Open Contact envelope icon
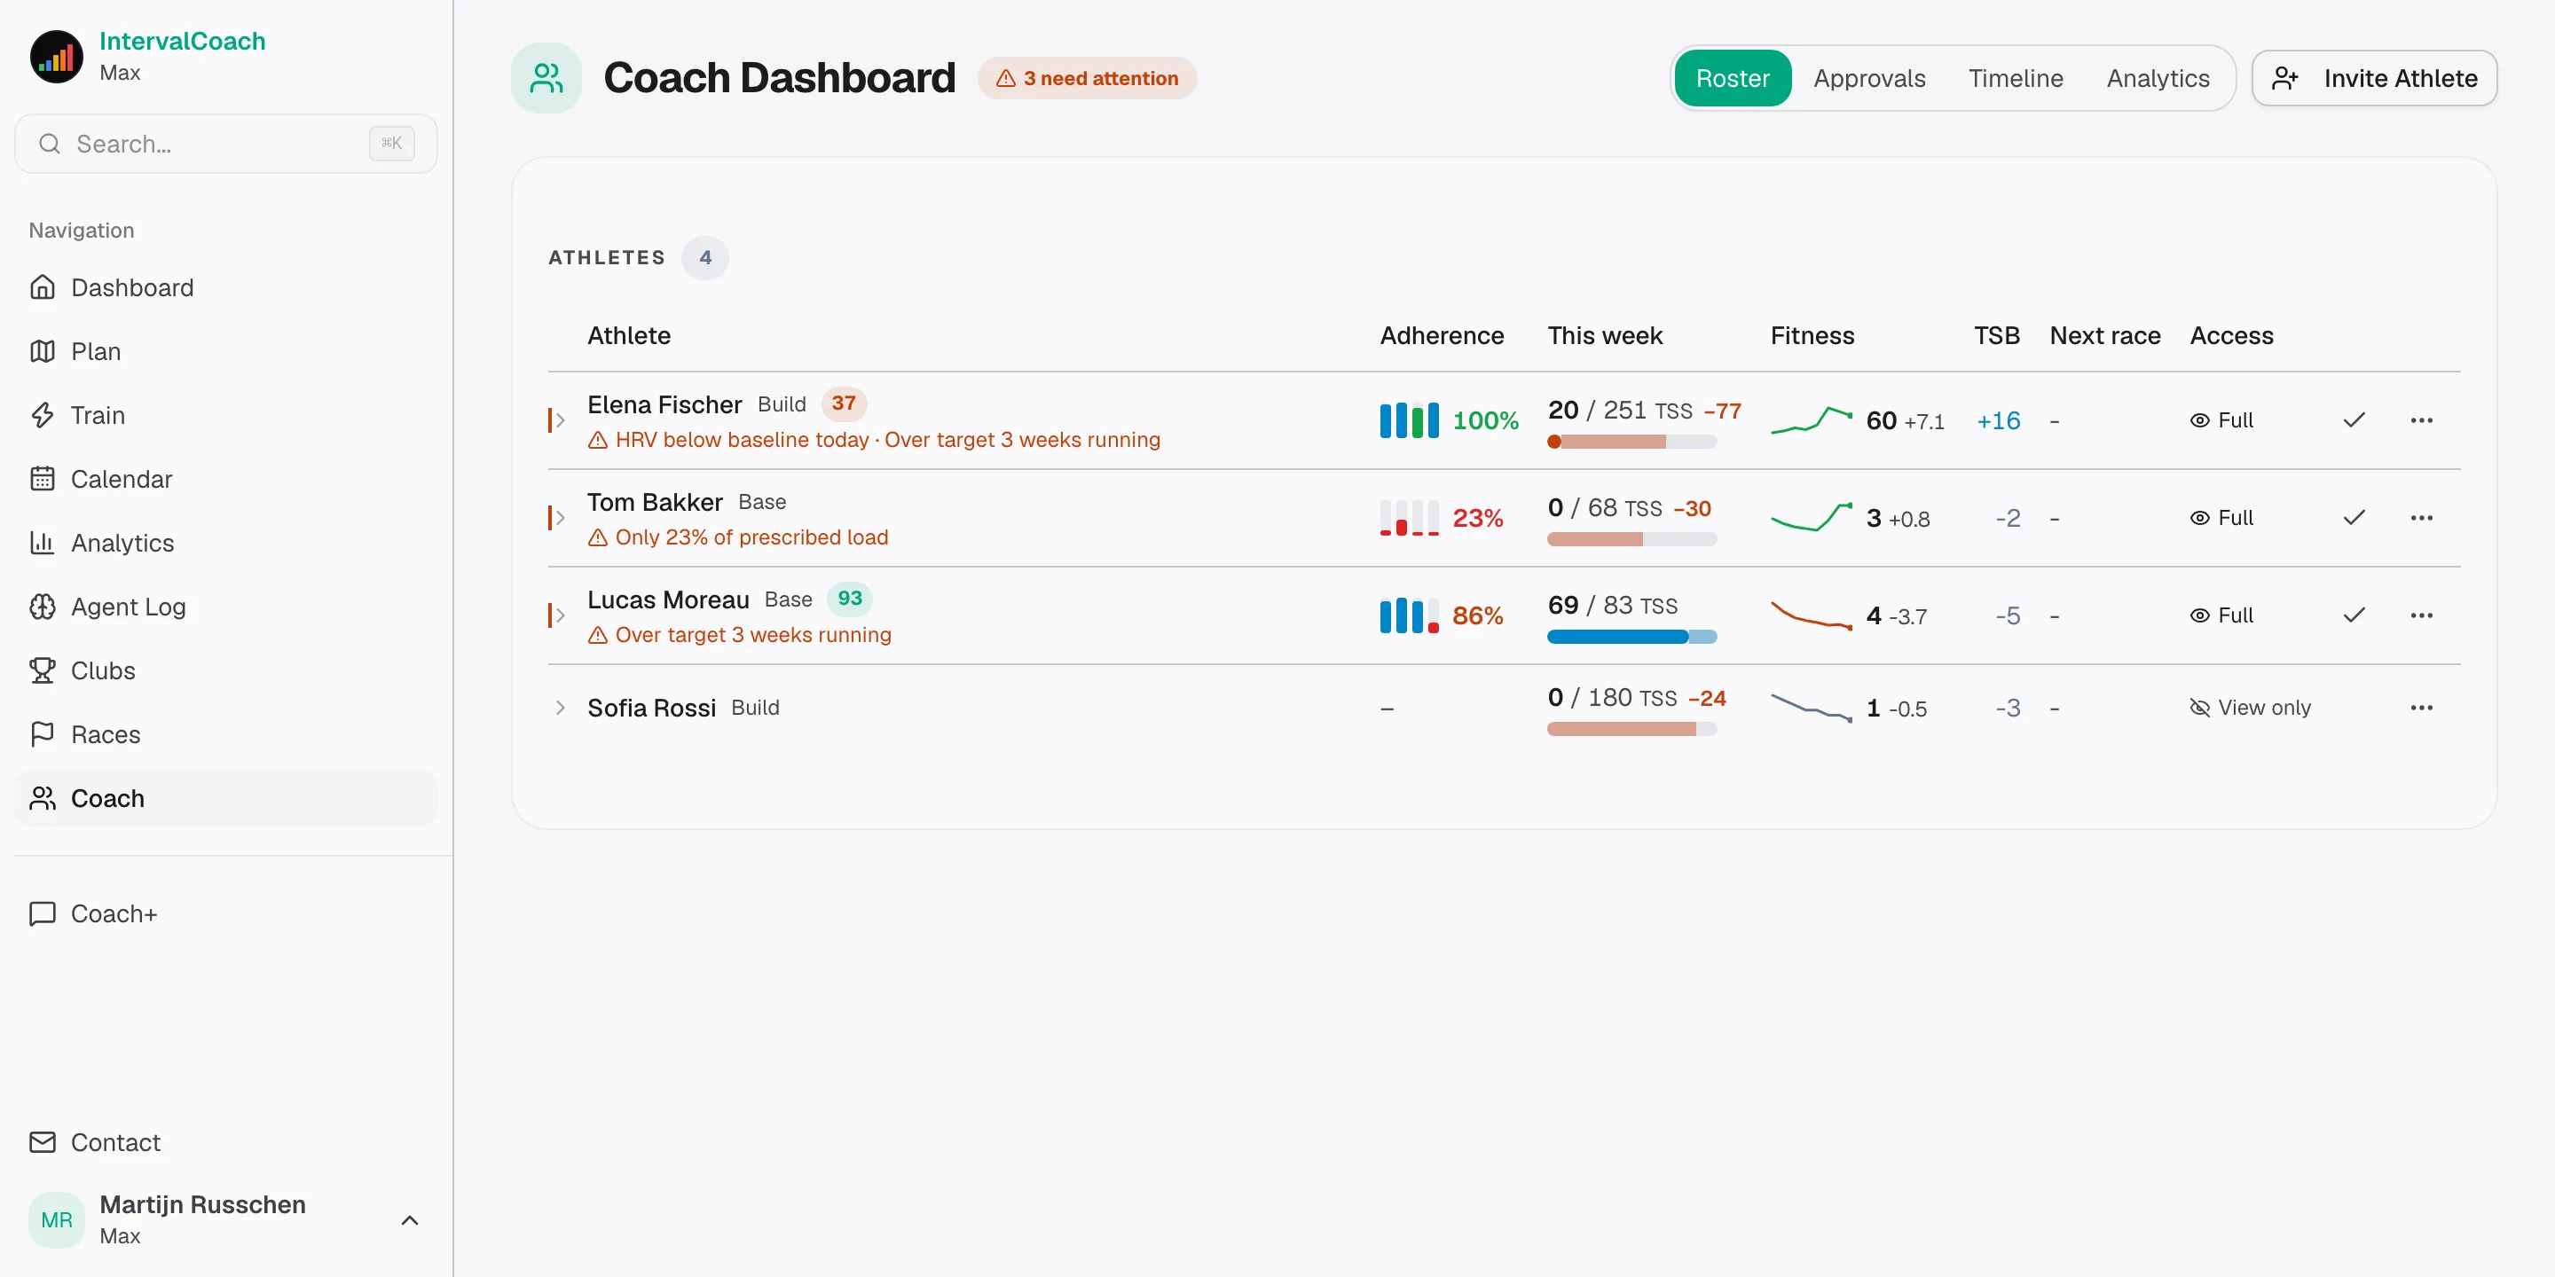The image size is (2555, 1277). point(42,1142)
